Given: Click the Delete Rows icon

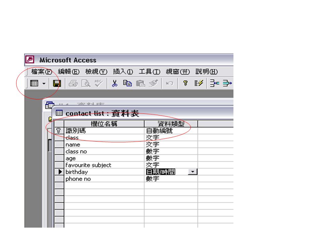Looking at the screenshot, I should (x=227, y=83).
